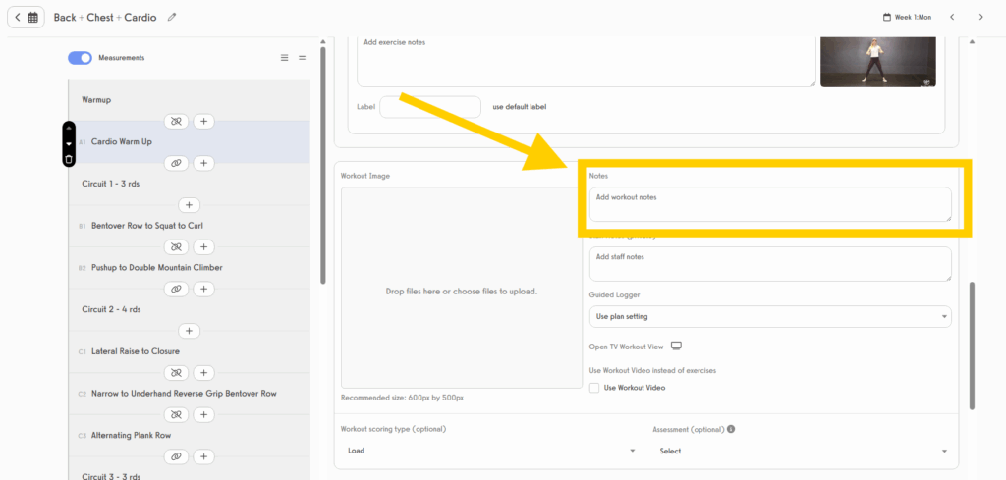This screenshot has width=1006, height=480.
Task: Click the unlink icon below Warmup
Action: click(177, 121)
